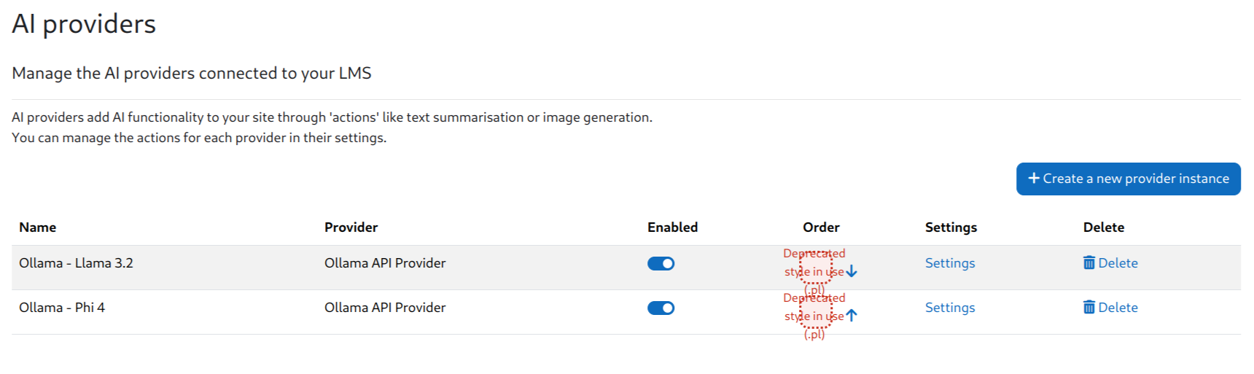Create a new provider instance
This screenshot has height=374, width=1254.
tap(1129, 179)
